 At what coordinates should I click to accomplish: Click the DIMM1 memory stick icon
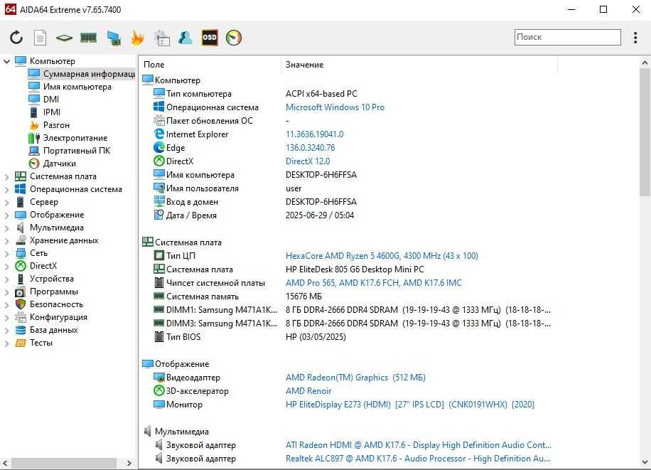158,309
